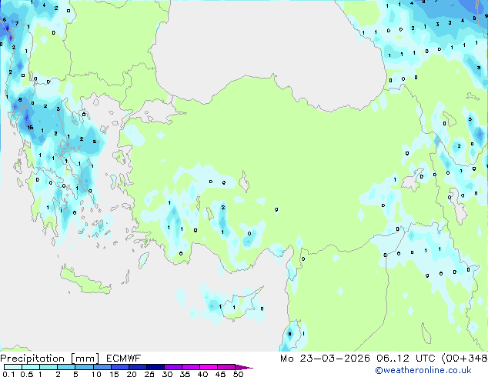Pick the 5–10 mm light blue swatch
The image size is (488, 377).
[85, 367]
